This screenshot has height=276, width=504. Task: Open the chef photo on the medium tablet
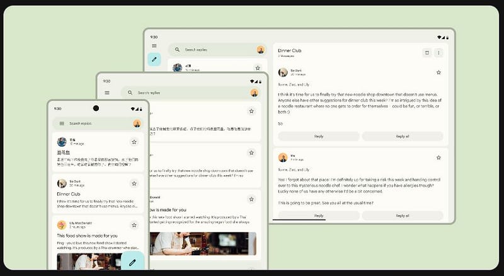(203, 243)
